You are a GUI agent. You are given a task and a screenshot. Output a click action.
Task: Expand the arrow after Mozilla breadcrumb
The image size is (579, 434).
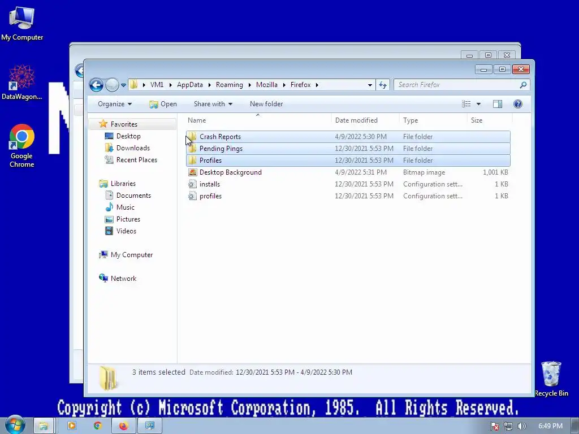click(284, 85)
